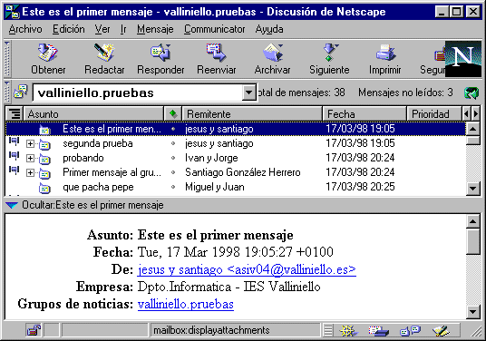Shift columns left with the header arrow

(466, 114)
